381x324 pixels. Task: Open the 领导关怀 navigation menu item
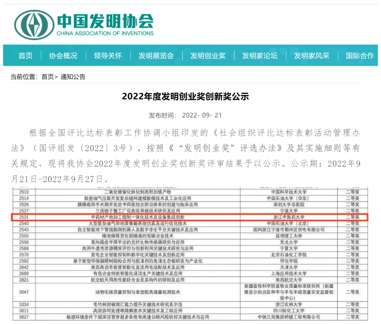[107, 56]
